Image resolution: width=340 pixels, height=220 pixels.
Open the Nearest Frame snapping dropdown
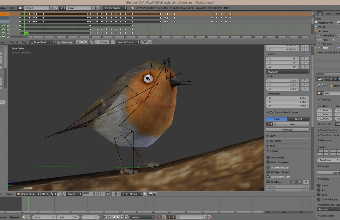128,42
